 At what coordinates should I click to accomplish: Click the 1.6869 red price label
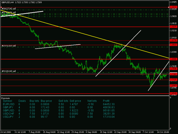pyautogui.click(x=173, y=86)
